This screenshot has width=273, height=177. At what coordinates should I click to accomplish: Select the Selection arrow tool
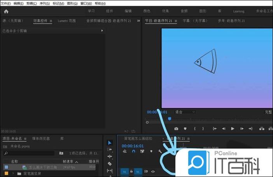click(110, 143)
